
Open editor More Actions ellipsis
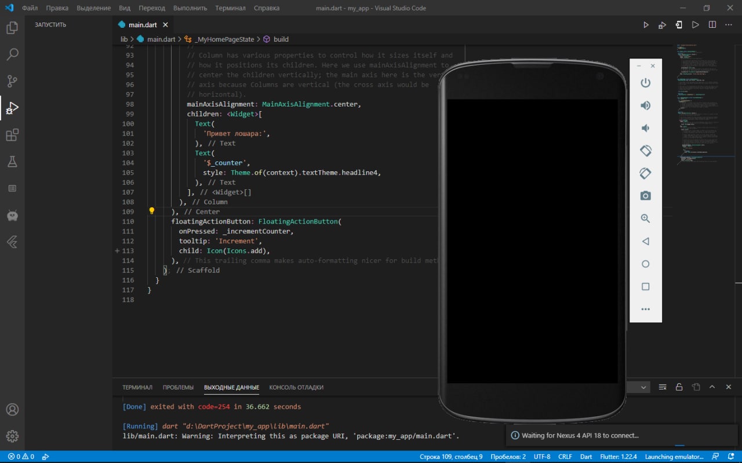point(729,25)
